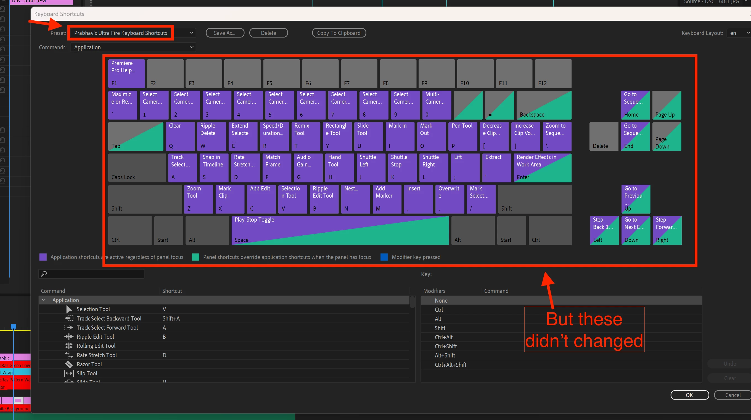Click the Track Select Forward Tool icon
Screen dimensions: 751x420
pos(69,327)
